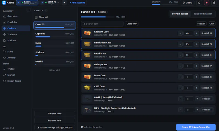Increase CS20 Case quantity with plus
This screenshot has width=219, height=131.
tap(197, 88)
